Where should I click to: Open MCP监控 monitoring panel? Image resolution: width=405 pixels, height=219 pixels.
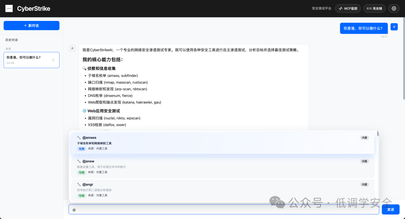(x=348, y=9)
